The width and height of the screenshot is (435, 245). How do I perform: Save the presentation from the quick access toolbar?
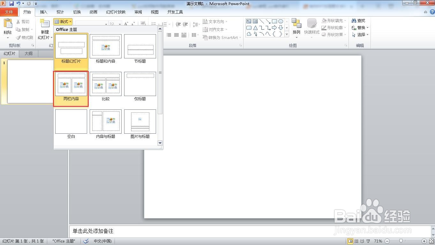pos(11,4)
